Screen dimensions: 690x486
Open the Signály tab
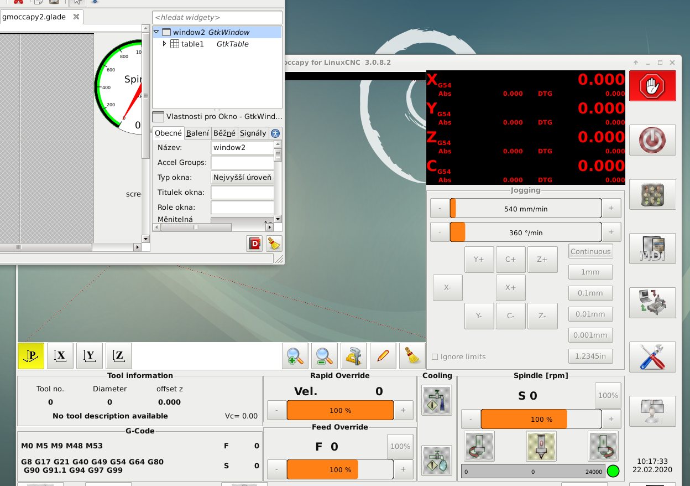click(x=253, y=133)
